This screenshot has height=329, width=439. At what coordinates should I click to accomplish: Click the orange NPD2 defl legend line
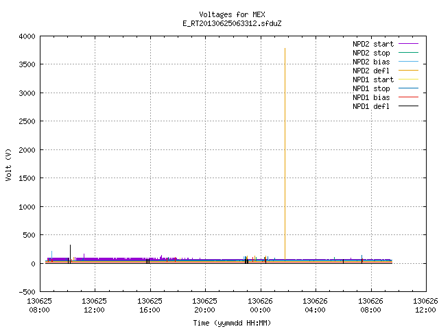tap(408, 71)
